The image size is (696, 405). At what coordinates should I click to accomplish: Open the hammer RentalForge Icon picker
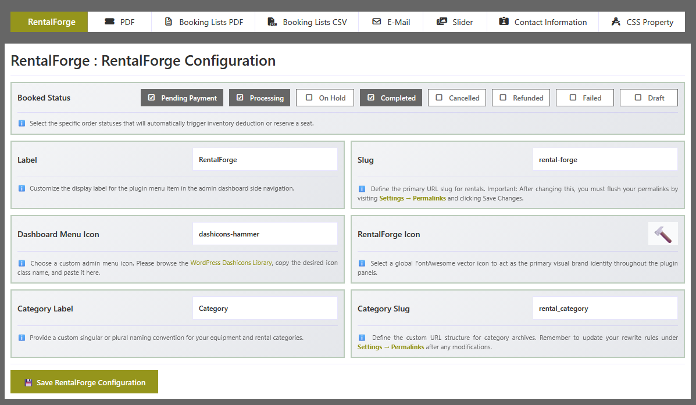click(663, 234)
